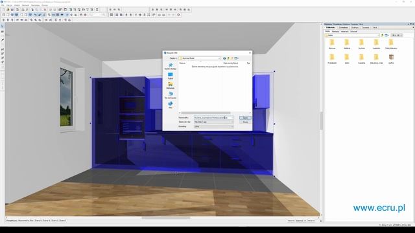
Task: Select 'Ten komputer' in dialog places bar
Action: [171, 95]
